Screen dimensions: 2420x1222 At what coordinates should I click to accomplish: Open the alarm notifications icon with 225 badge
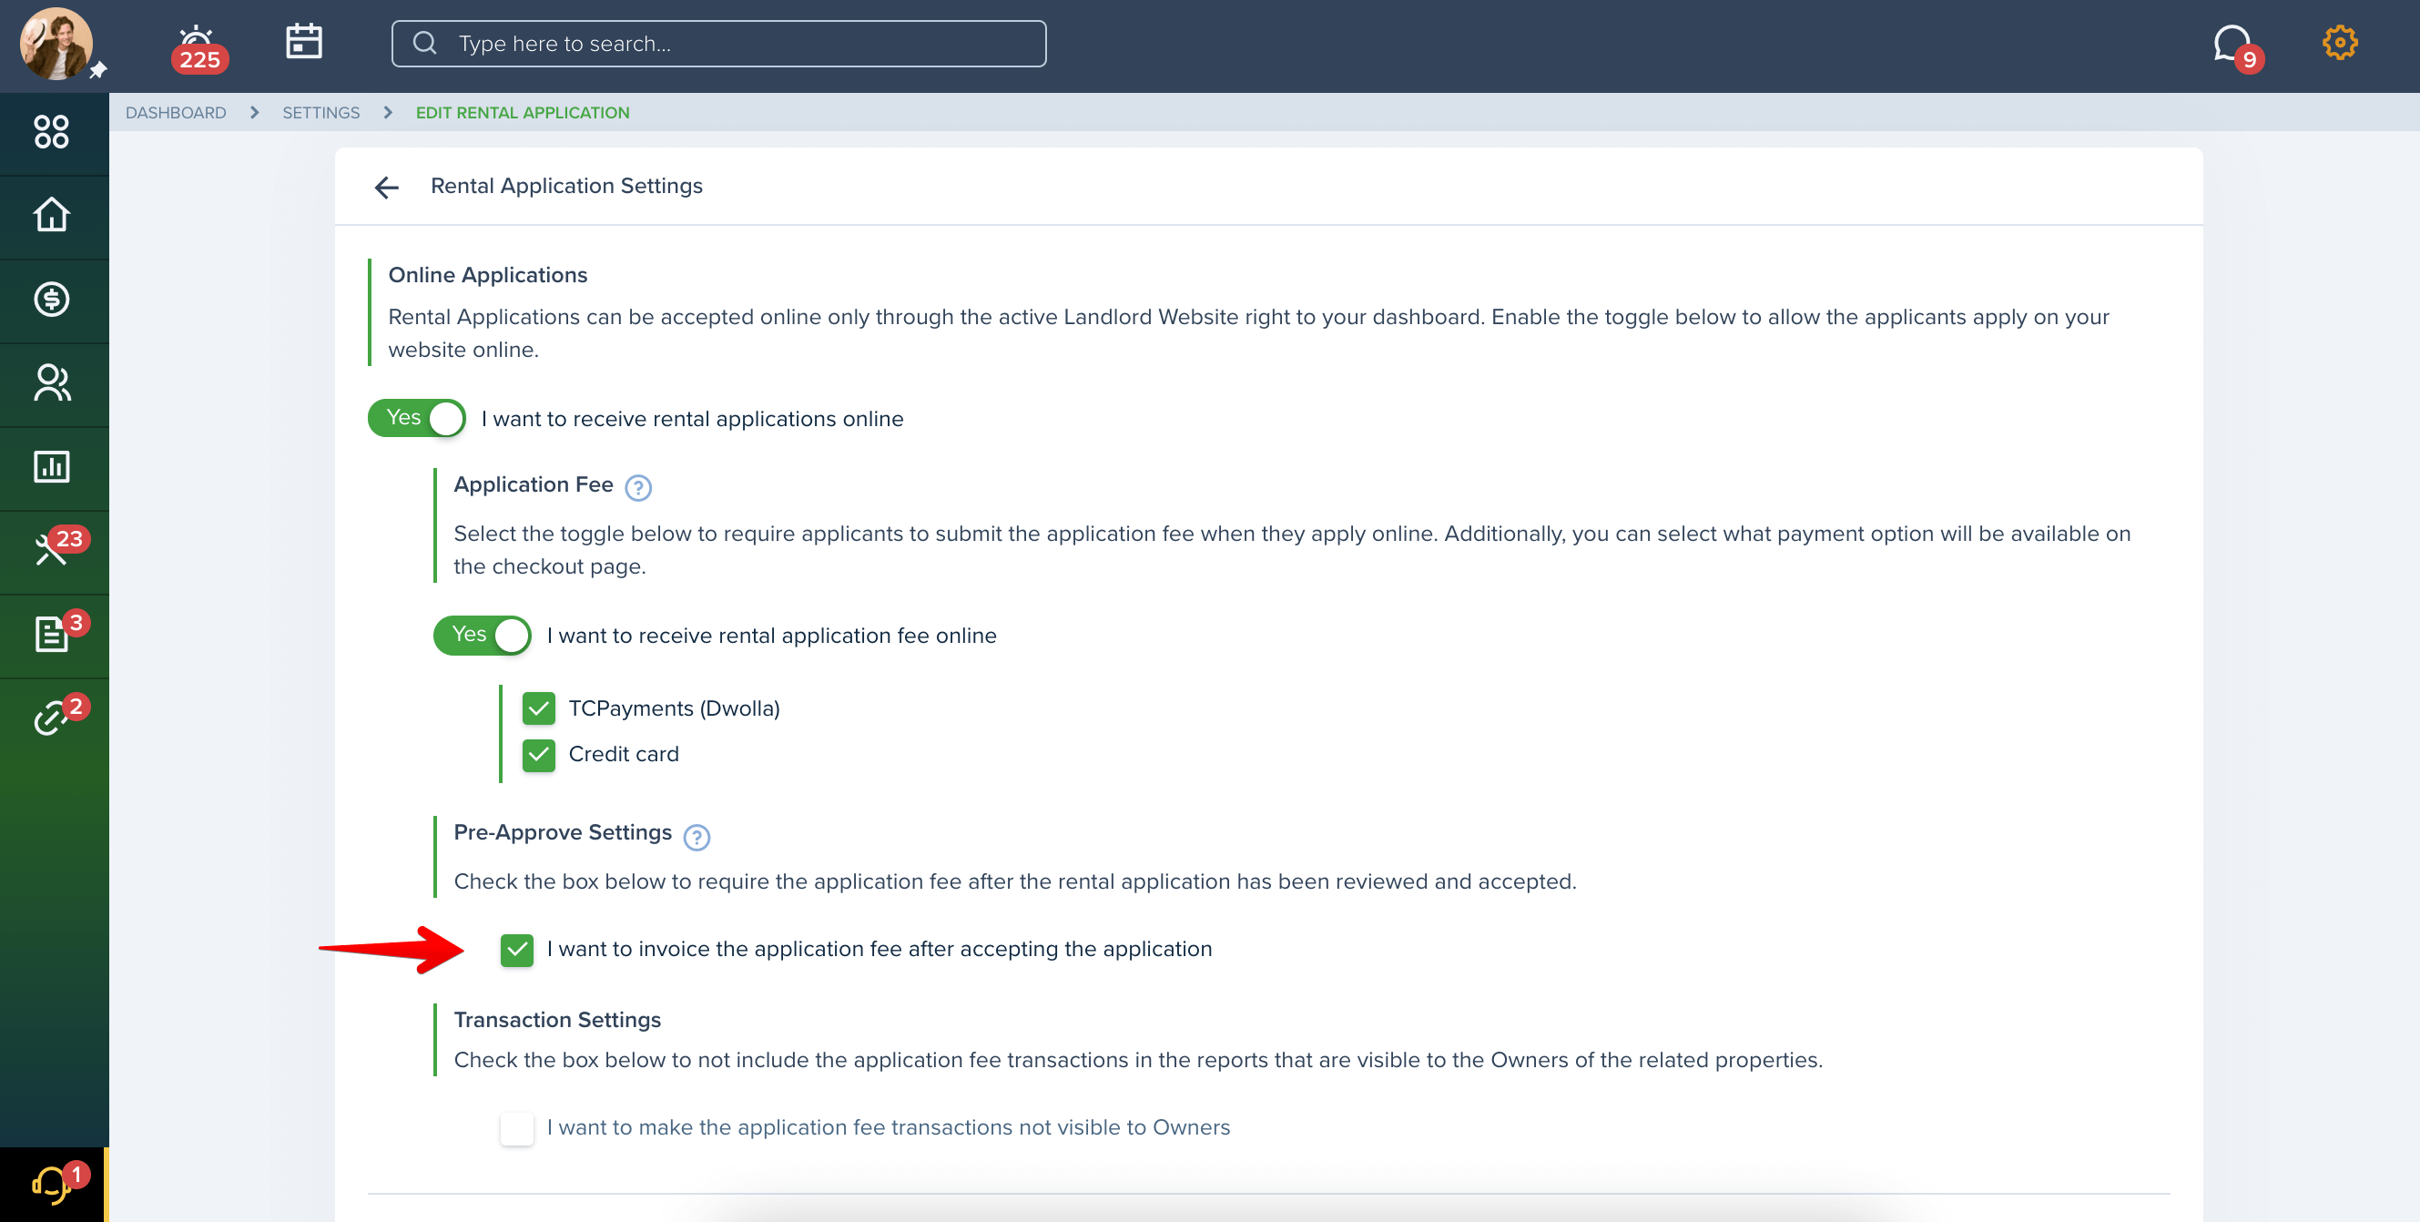(198, 49)
